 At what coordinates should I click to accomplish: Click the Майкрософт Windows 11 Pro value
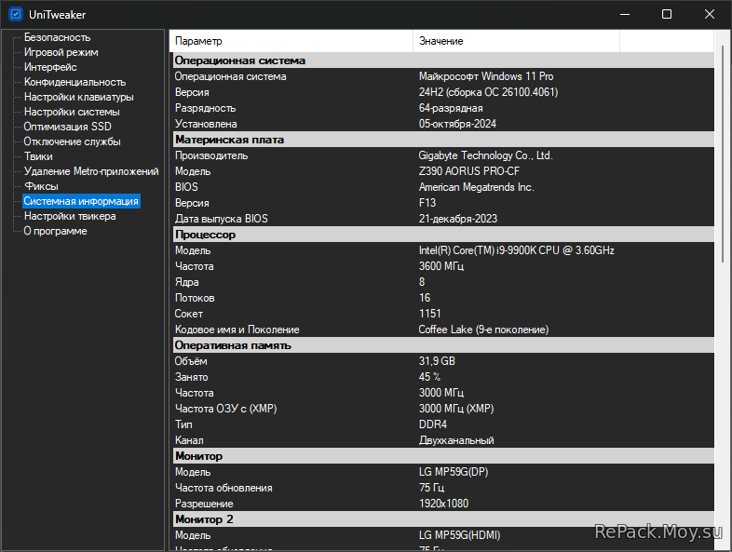(x=486, y=76)
